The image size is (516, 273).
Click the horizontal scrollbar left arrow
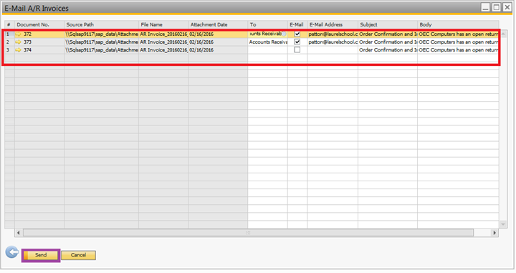tap(19, 233)
